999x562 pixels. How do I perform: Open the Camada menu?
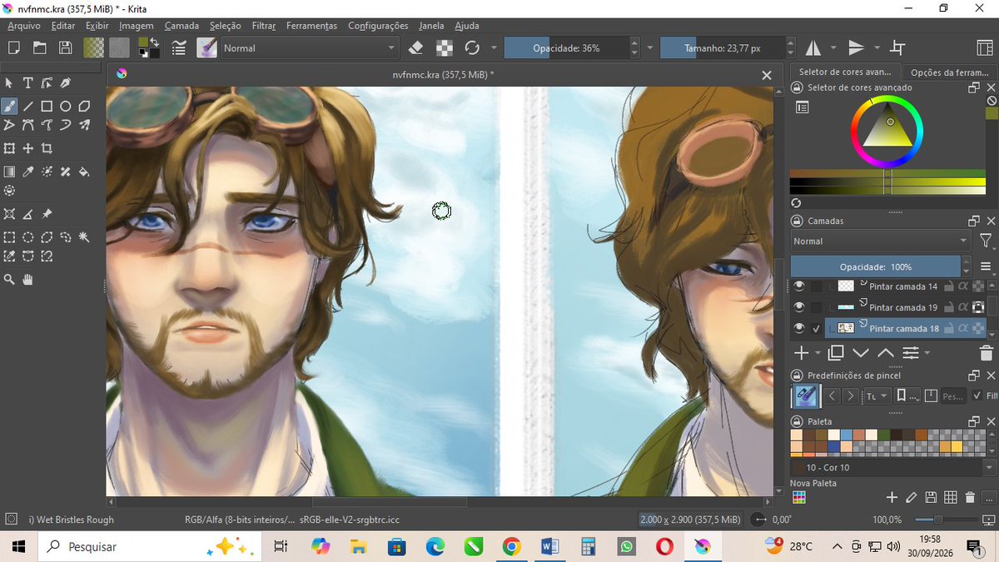[x=181, y=26]
